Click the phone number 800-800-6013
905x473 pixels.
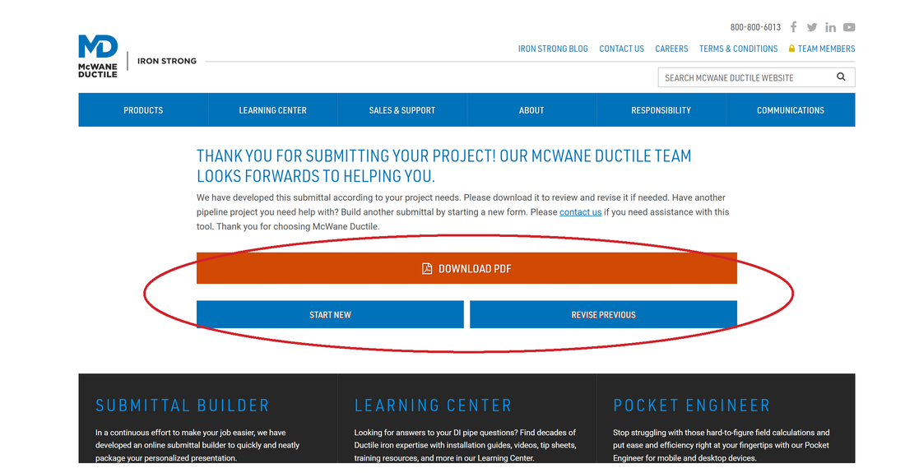(755, 27)
